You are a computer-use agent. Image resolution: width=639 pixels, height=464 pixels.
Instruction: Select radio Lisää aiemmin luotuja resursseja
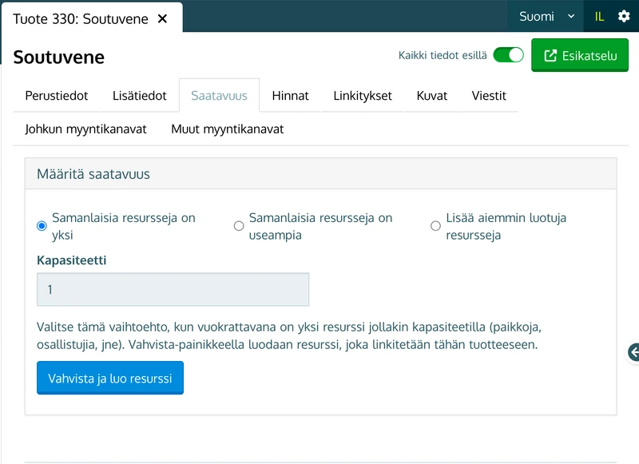click(x=435, y=226)
